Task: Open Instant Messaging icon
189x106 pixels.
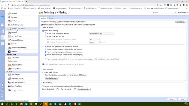Action: (9, 25)
